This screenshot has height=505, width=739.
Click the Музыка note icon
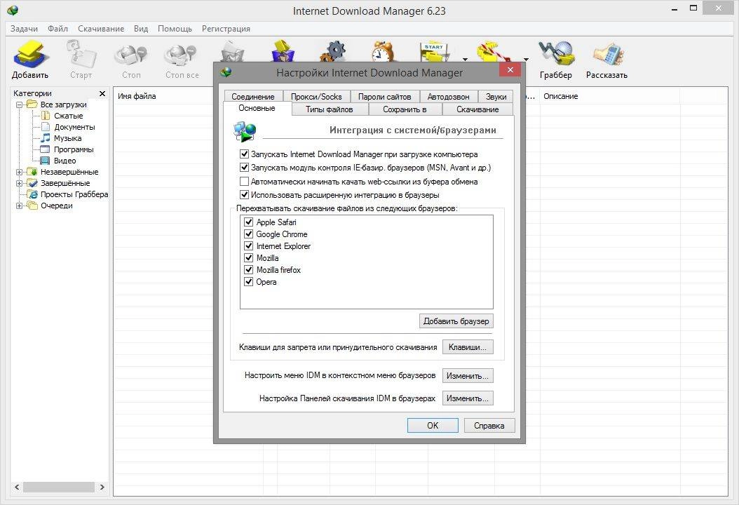pyautogui.click(x=46, y=137)
